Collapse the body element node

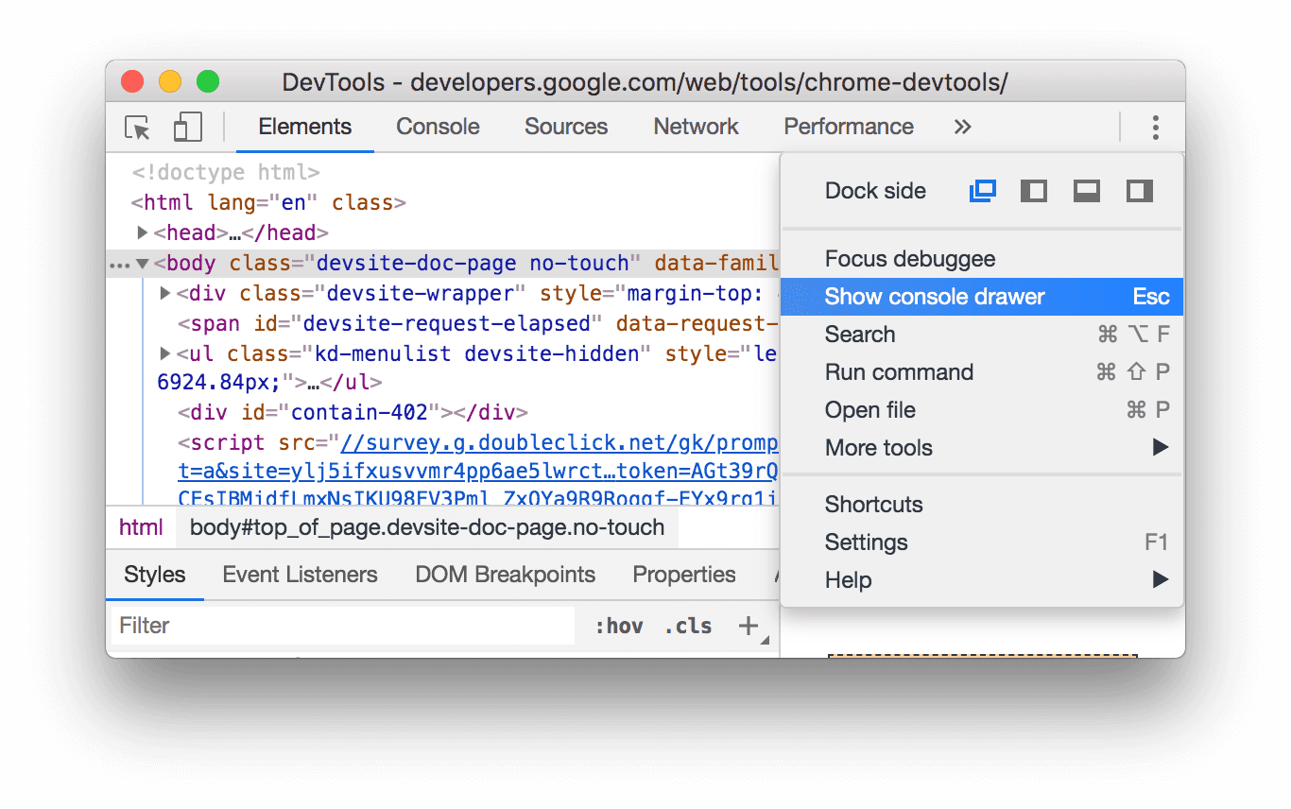143,263
